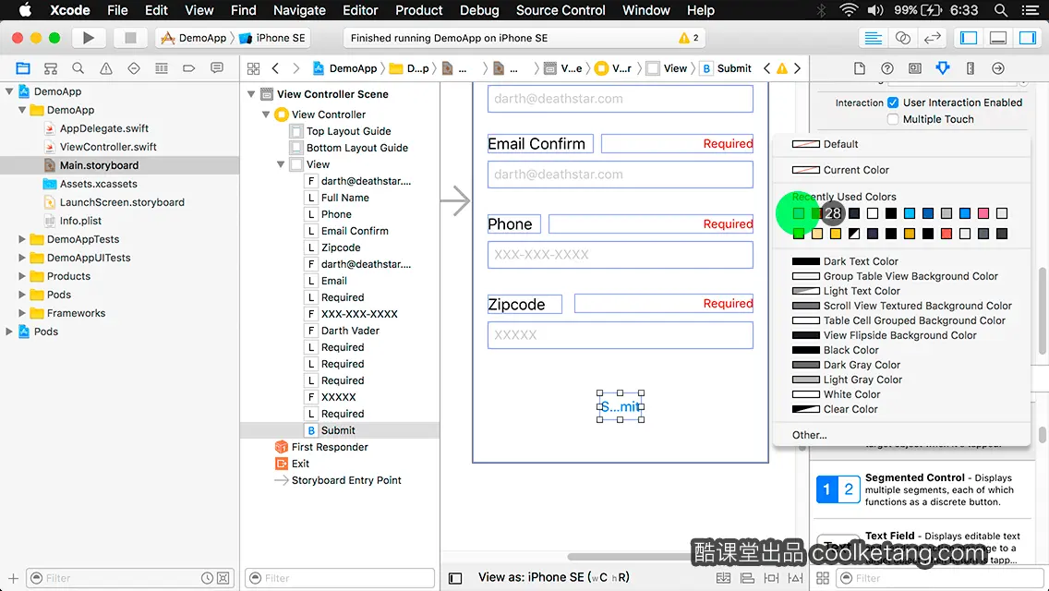
Task: Switch to the Assistant editor
Action: click(x=902, y=38)
